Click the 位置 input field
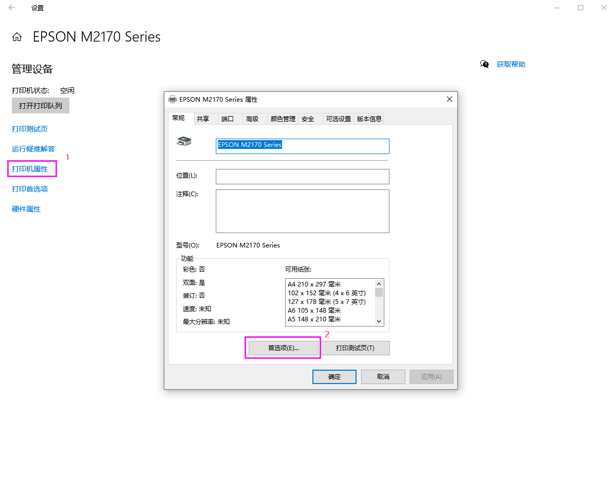Viewport: 615px width, 478px height. click(x=303, y=177)
